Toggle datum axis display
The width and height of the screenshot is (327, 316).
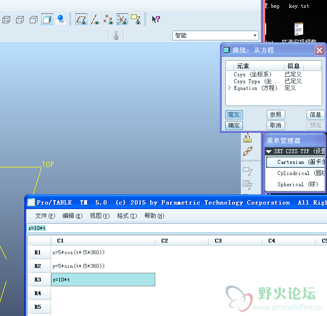pyautogui.click(x=95, y=20)
